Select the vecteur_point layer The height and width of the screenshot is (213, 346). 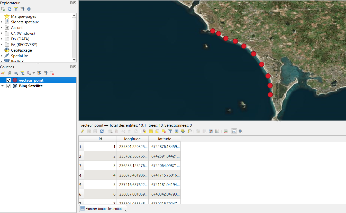coord(31,80)
